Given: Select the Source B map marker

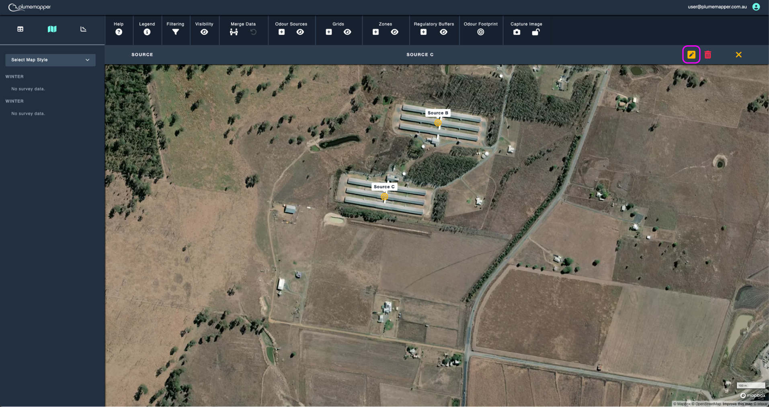Looking at the screenshot, I should (438, 123).
